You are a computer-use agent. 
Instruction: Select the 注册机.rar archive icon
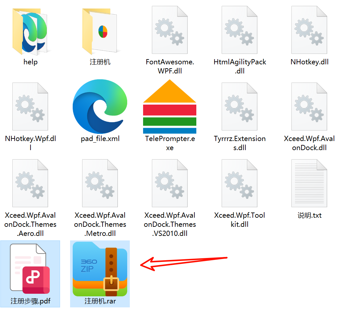(x=100, y=269)
